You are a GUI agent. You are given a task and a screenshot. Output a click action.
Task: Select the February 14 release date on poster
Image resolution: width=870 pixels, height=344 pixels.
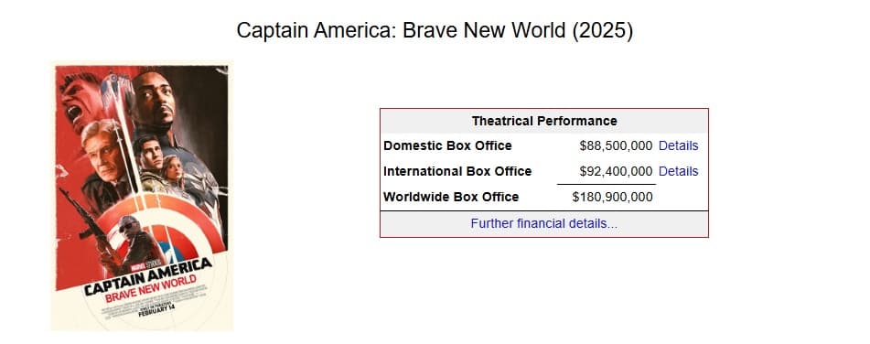(x=156, y=306)
